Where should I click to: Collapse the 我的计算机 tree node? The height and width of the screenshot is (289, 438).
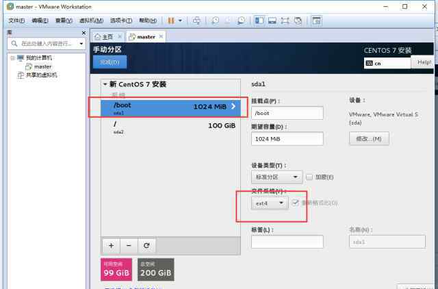tap(12, 58)
